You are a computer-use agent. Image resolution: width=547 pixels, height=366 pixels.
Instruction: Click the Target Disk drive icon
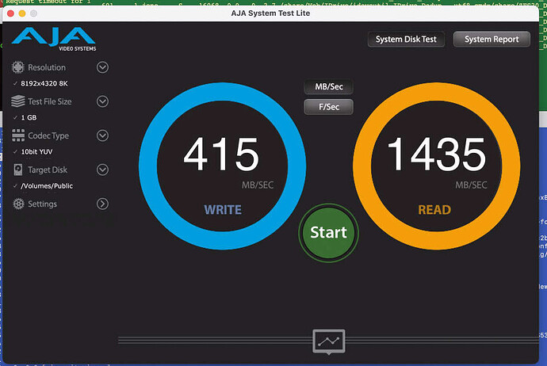pyautogui.click(x=19, y=170)
